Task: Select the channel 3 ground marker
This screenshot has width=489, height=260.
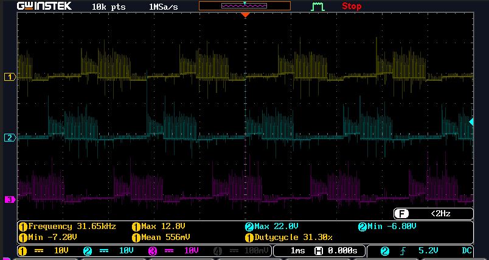Action: point(10,199)
